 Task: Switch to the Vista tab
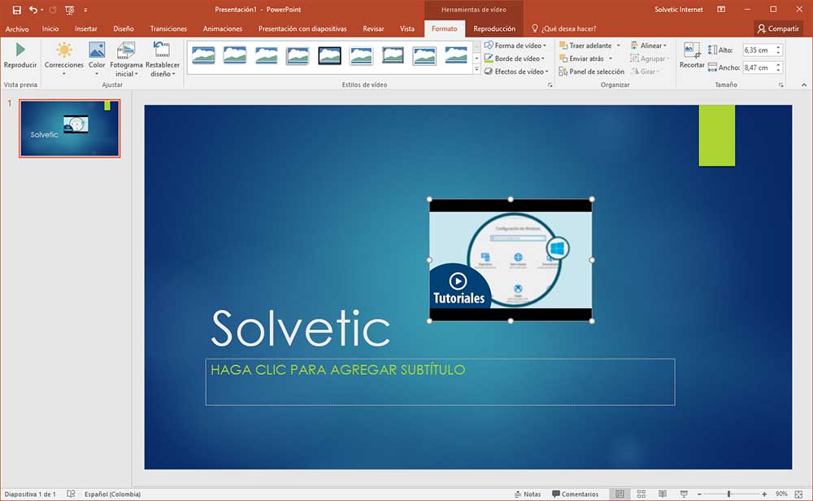point(407,28)
